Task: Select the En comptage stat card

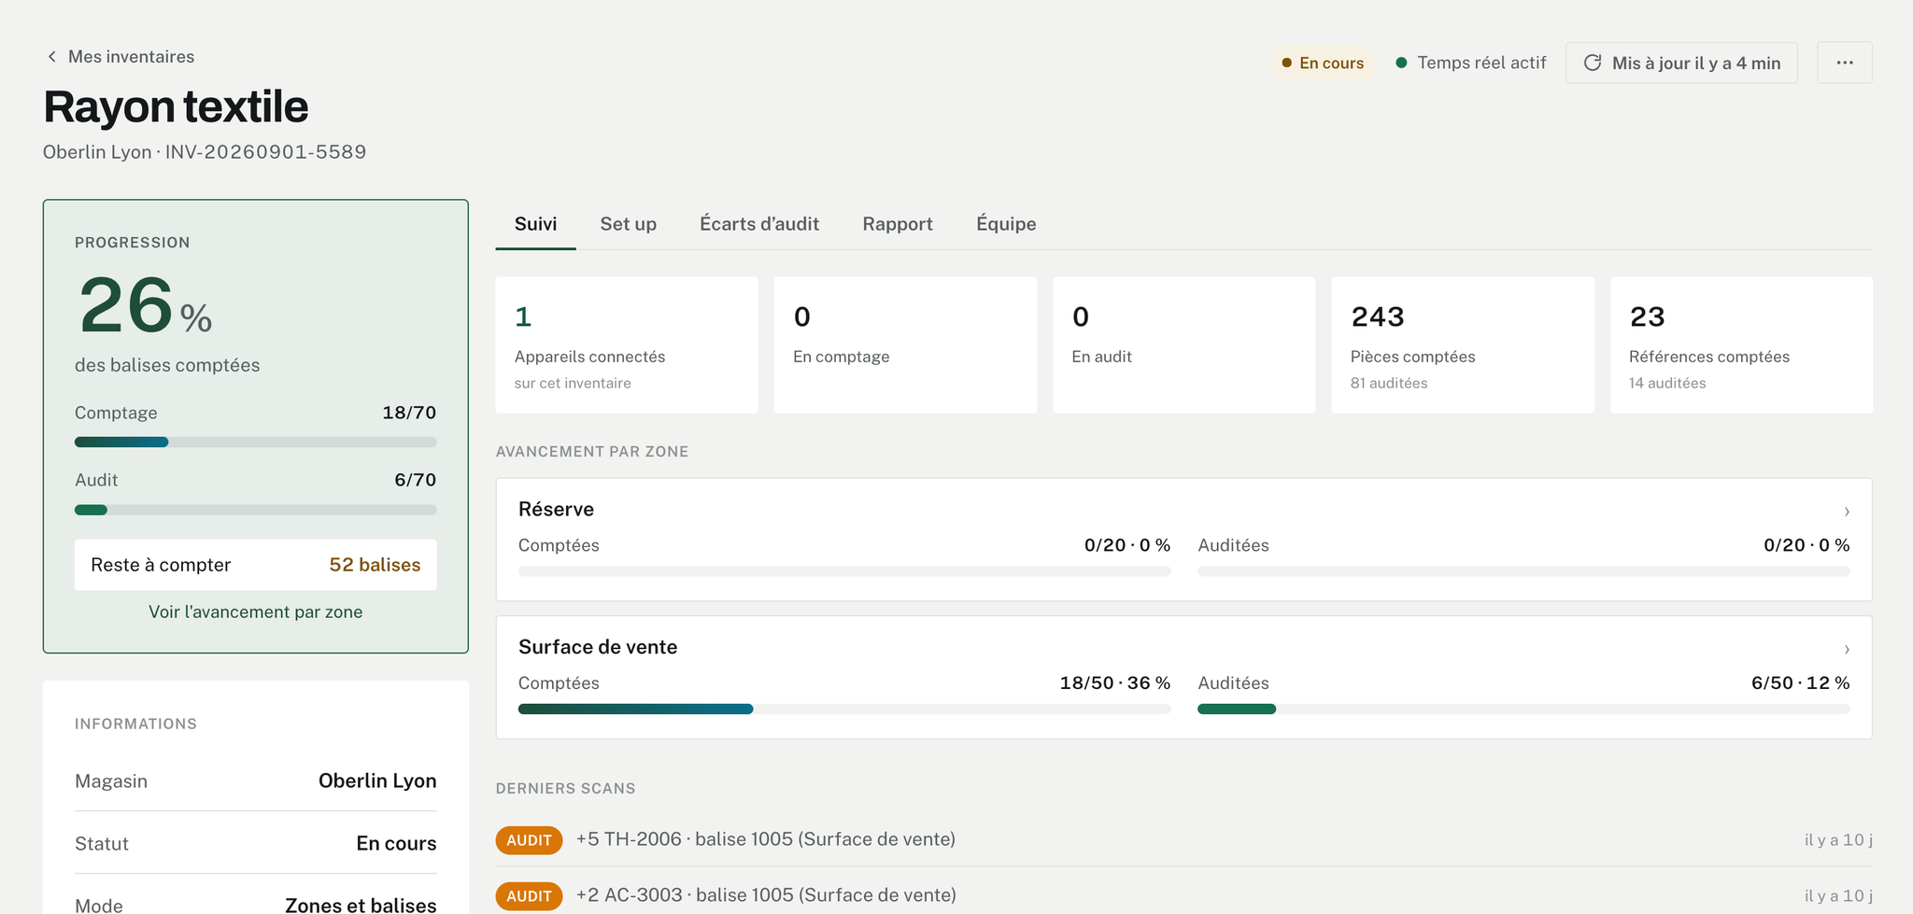Action: 905,345
